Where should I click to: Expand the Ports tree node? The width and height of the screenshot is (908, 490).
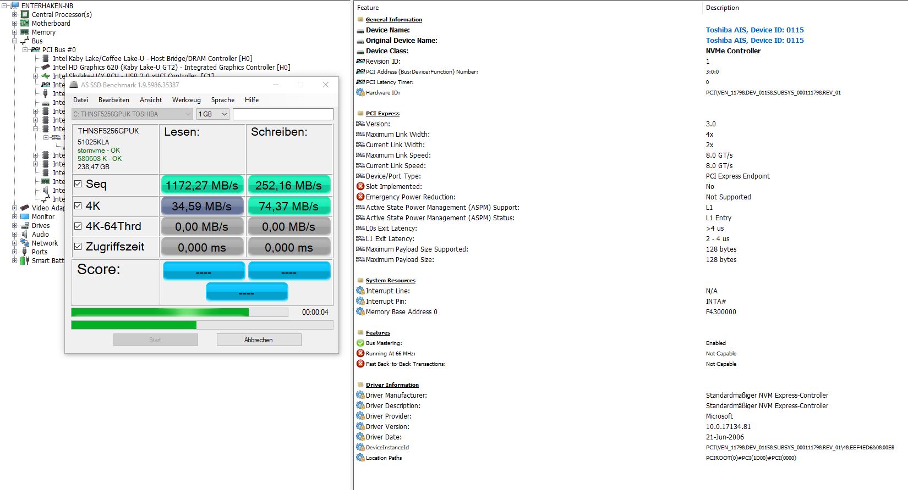pos(15,252)
